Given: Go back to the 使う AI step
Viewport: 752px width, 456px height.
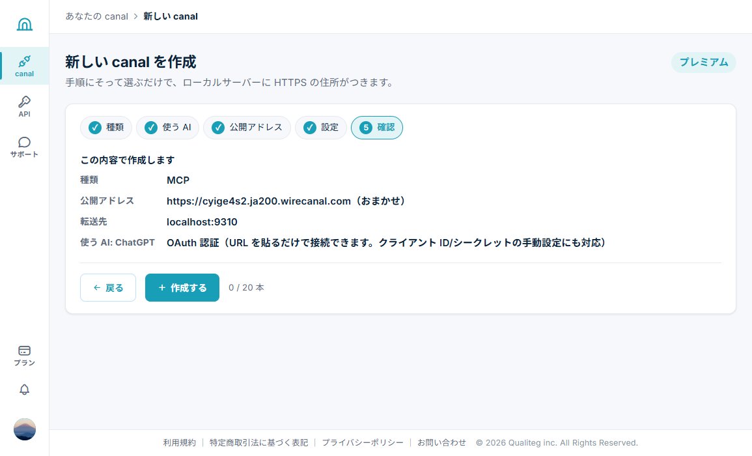Looking at the screenshot, I should coord(167,128).
